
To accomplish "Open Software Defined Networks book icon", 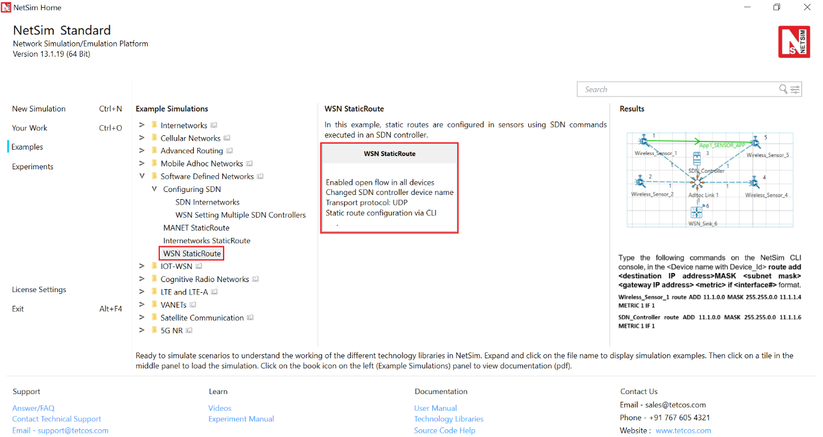I will [260, 176].
